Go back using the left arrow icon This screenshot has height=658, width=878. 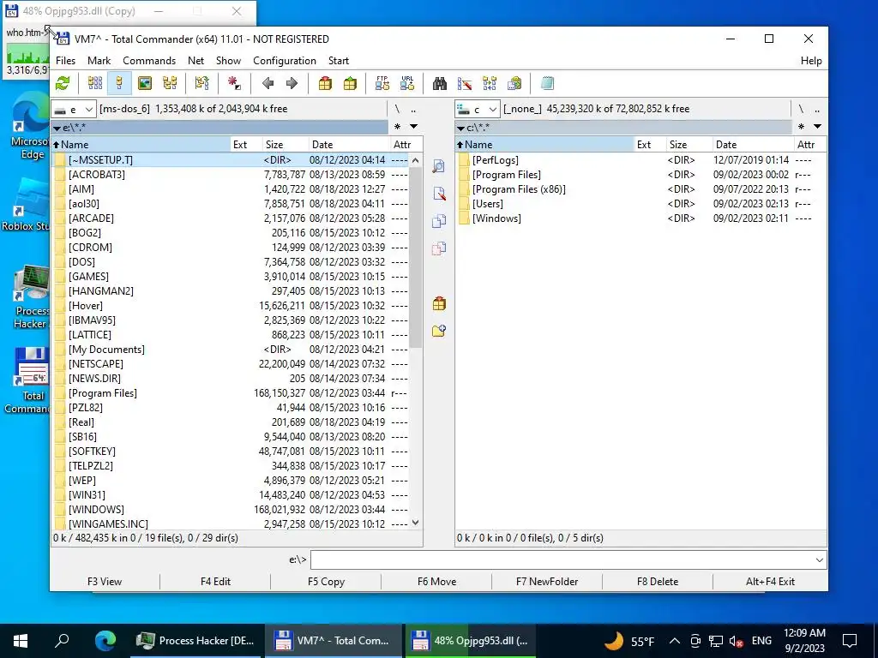[x=268, y=83]
